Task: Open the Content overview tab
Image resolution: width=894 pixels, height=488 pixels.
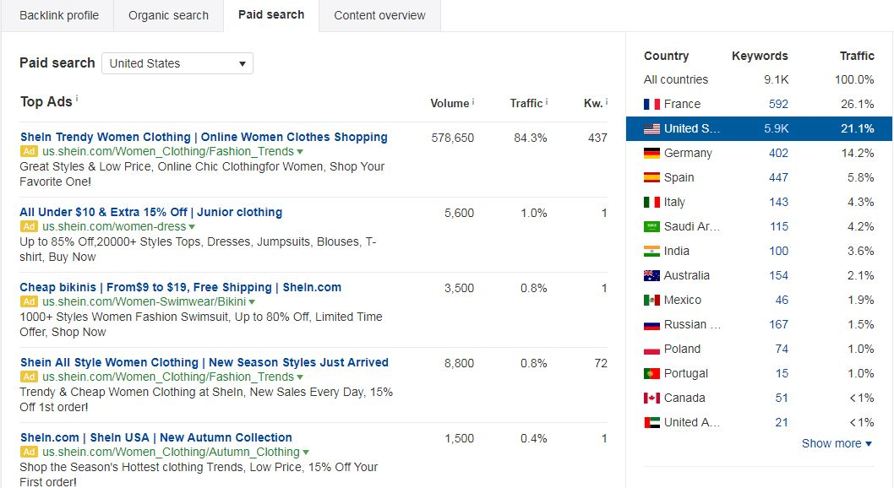Action: click(x=379, y=15)
